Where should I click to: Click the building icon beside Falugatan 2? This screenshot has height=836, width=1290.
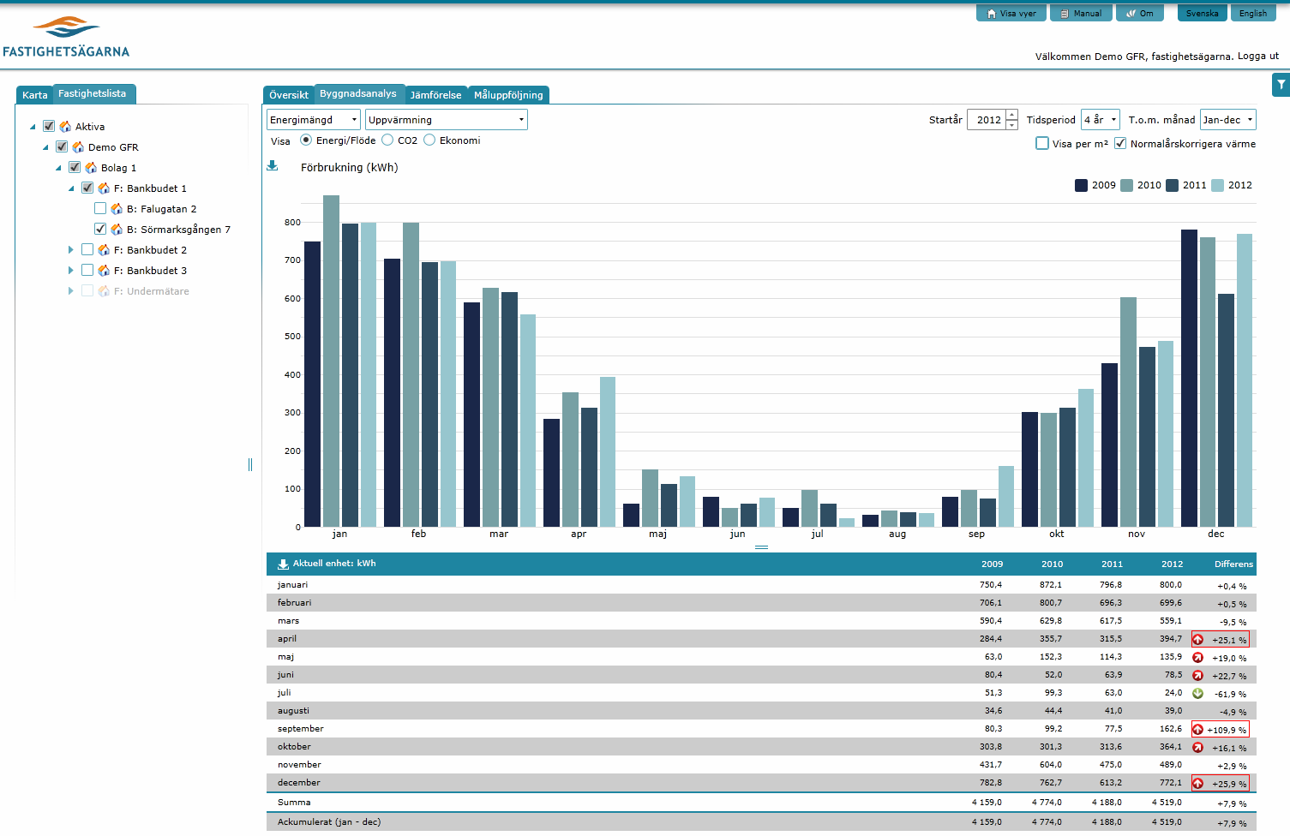(x=117, y=208)
